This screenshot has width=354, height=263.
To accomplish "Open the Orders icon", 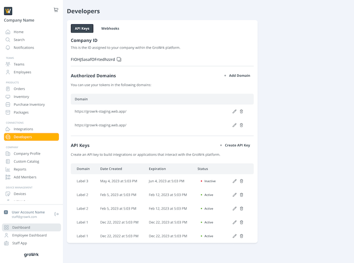I will click(7, 88).
